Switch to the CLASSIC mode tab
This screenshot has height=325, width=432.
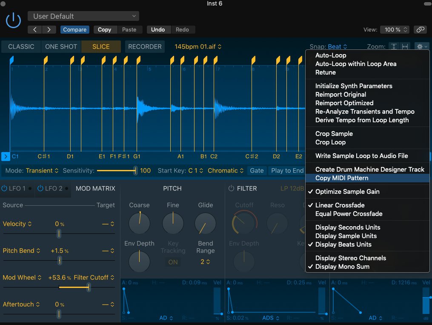(x=21, y=47)
